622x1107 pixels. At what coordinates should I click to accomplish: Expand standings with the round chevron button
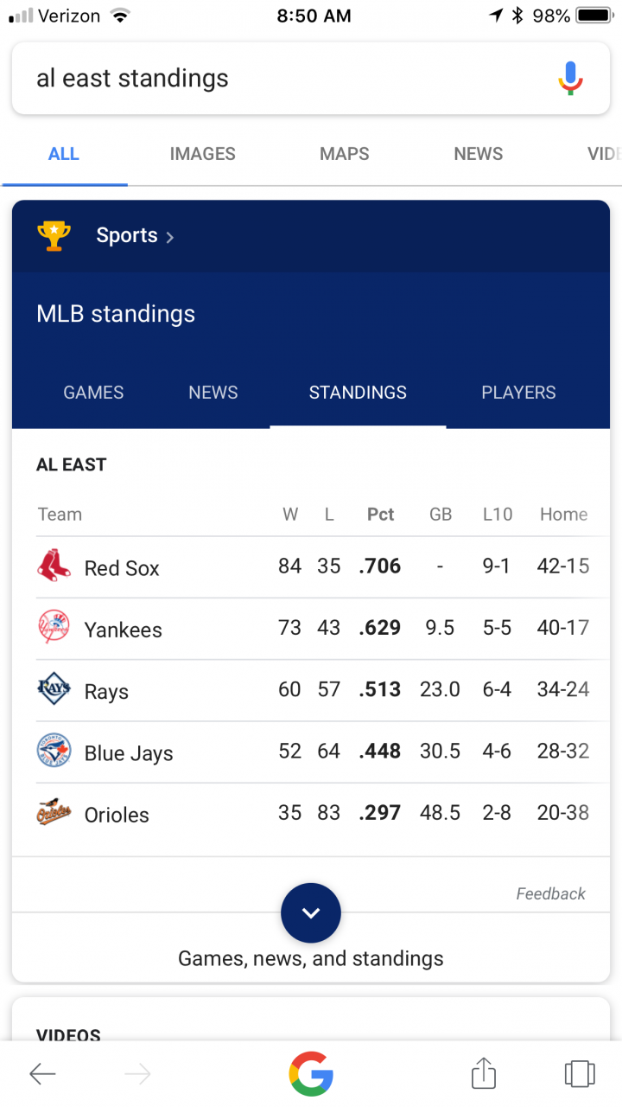point(311,913)
